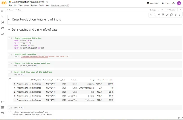Screen dimensions: 183x120
Task: Copy link to cell
Action: pos(159,15)
